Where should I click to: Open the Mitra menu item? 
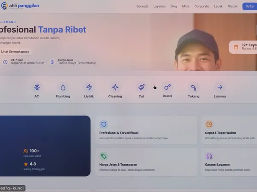(x=186, y=6)
